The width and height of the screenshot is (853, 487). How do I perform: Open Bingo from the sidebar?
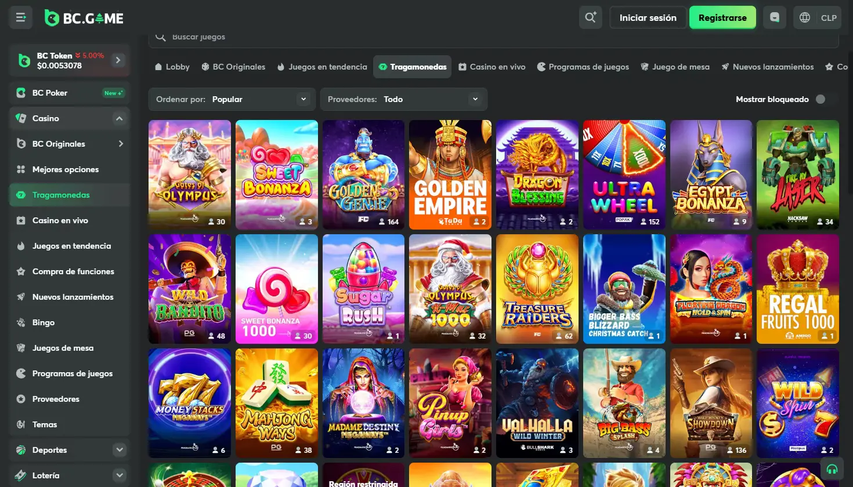[x=44, y=322]
